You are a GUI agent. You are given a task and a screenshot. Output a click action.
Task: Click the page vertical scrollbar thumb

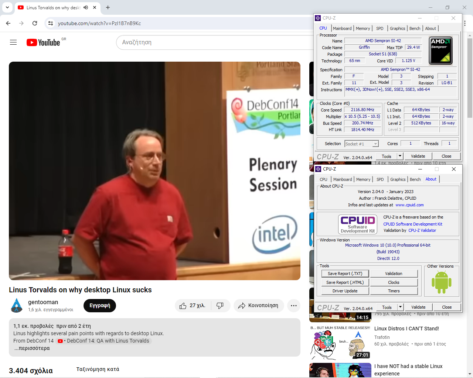click(x=470, y=78)
